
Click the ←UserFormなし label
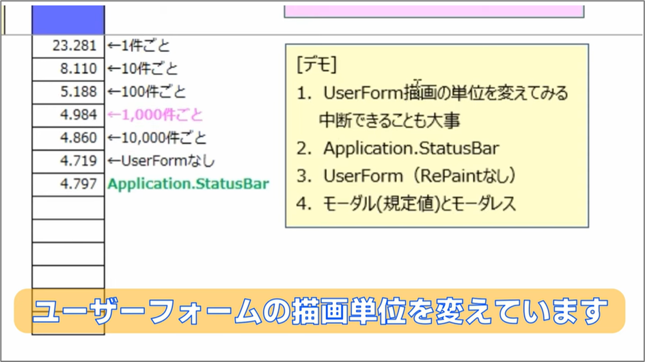[161, 161]
